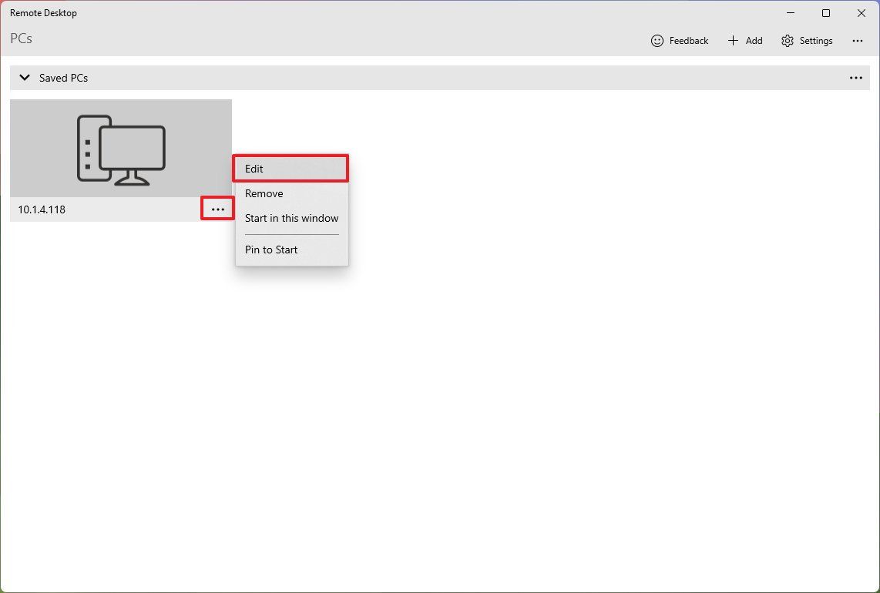The height and width of the screenshot is (593, 880).
Task: Click the Feedback button
Action: pos(680,40)
